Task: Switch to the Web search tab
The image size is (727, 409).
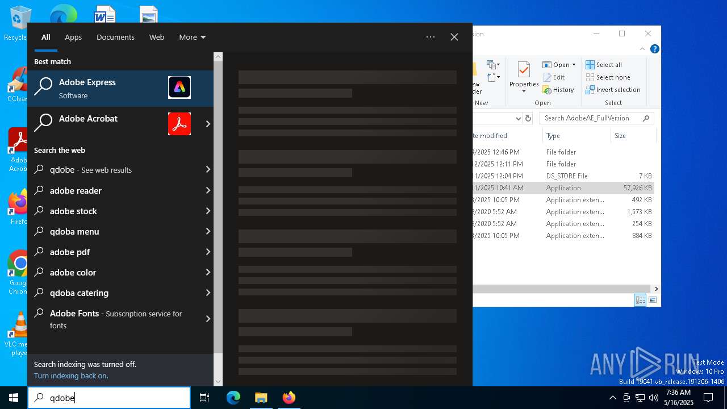Action: tap(157, 37)
